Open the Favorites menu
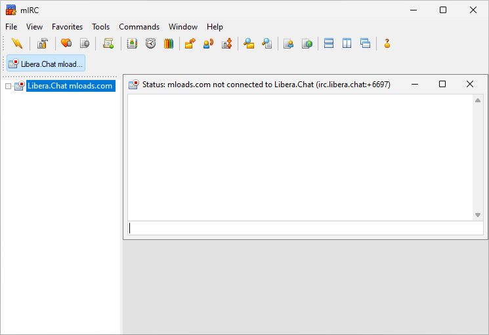 (67, 27)
